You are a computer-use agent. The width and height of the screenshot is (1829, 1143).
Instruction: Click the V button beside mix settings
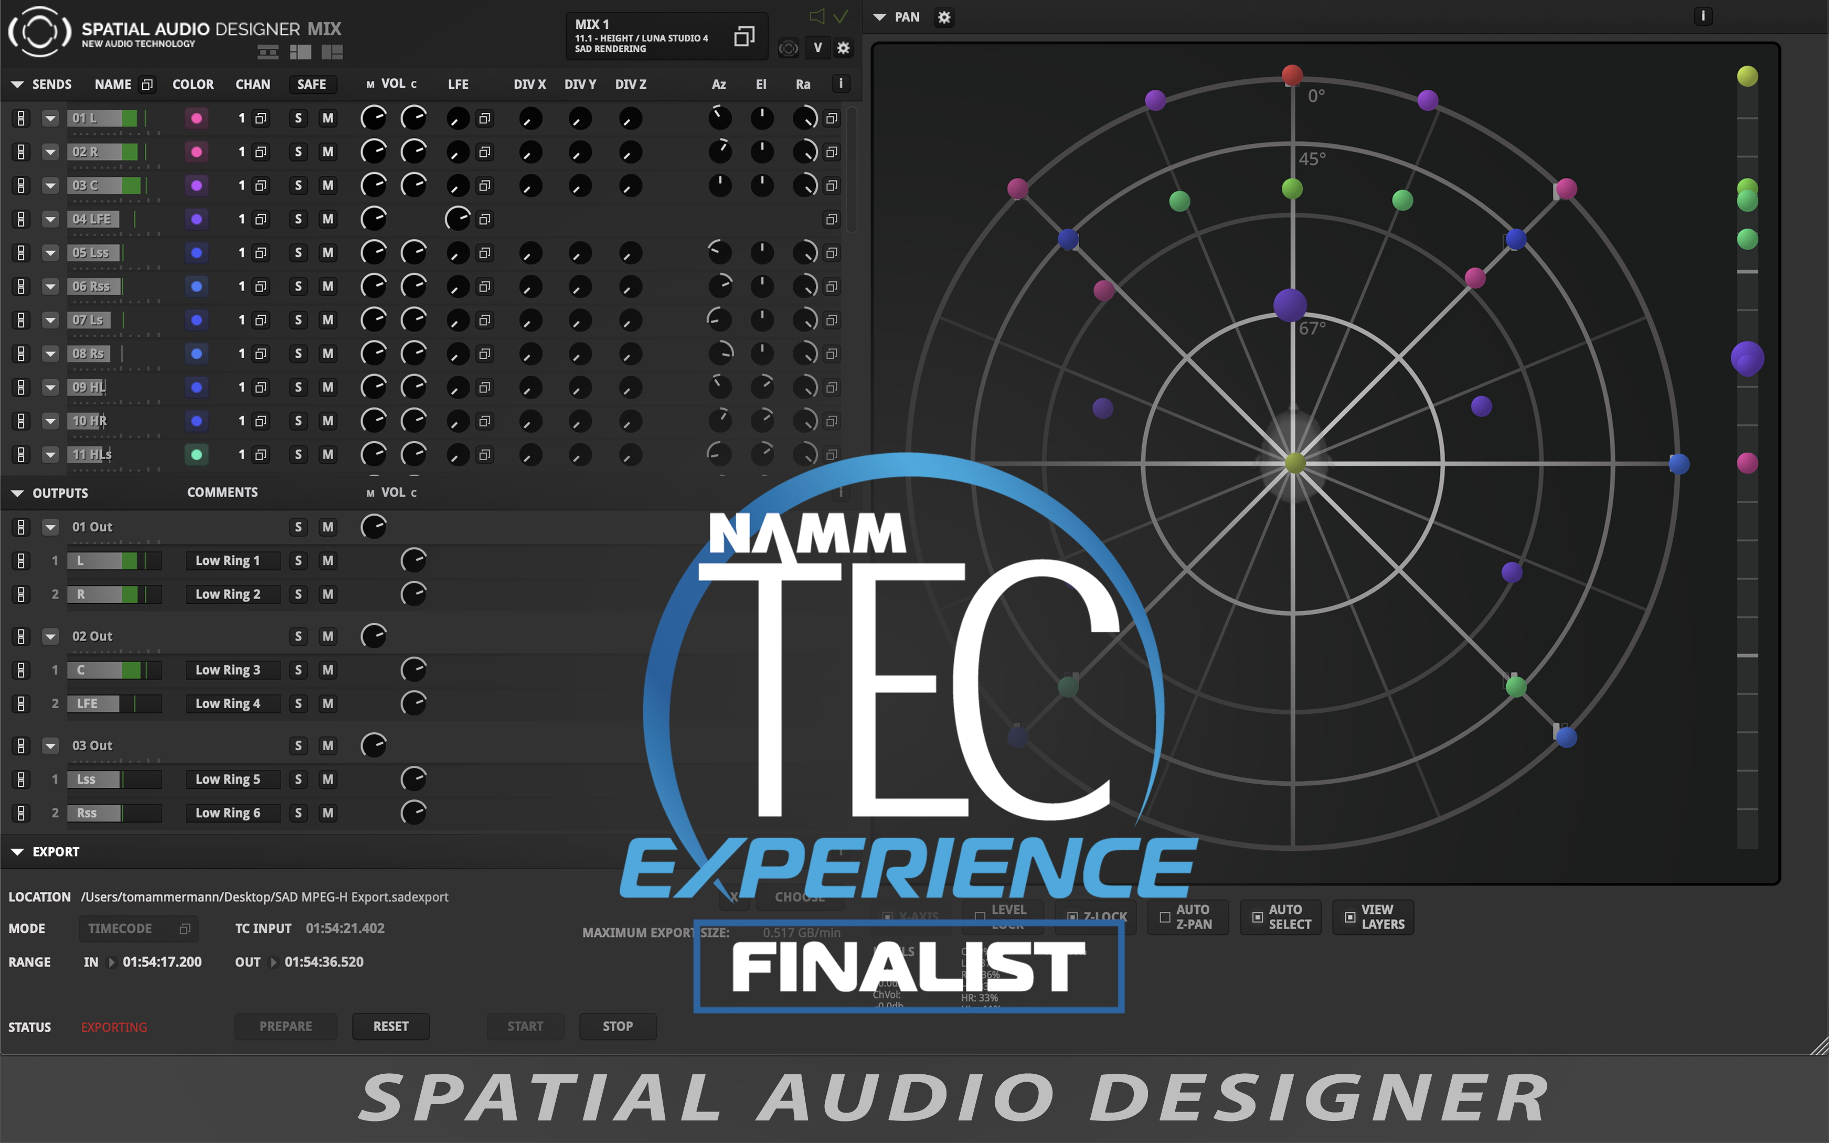pyautogui.click(x=817, y=48)
